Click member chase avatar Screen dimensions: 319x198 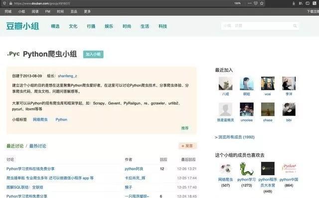268,109
